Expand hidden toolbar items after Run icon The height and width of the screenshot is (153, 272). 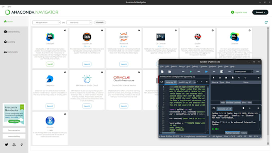pos(198,72)
